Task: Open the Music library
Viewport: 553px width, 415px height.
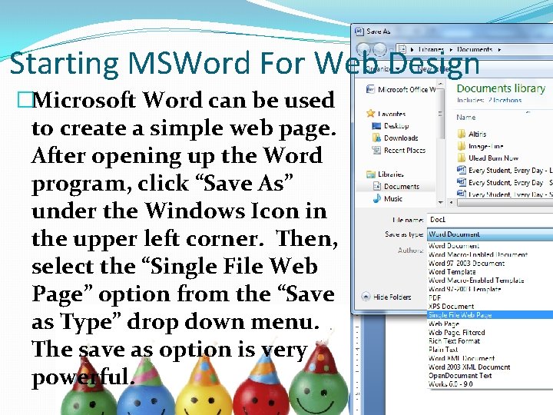Action: pyautogui.click(x=388, y=199)
